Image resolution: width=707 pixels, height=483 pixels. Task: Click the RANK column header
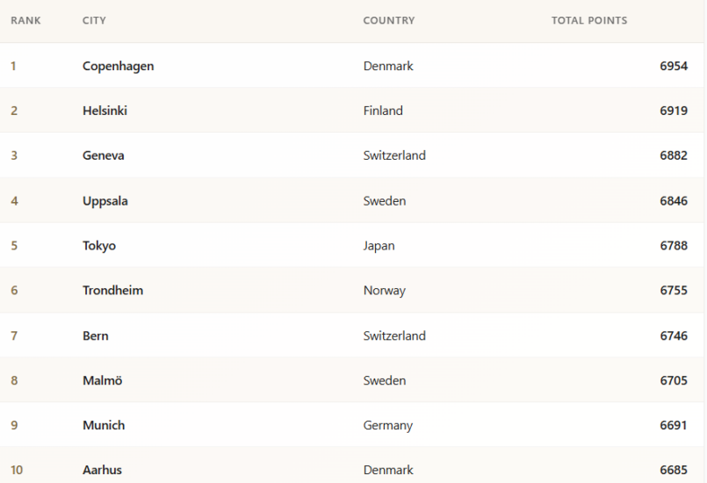pyautogui.click(x=25, y=21)
